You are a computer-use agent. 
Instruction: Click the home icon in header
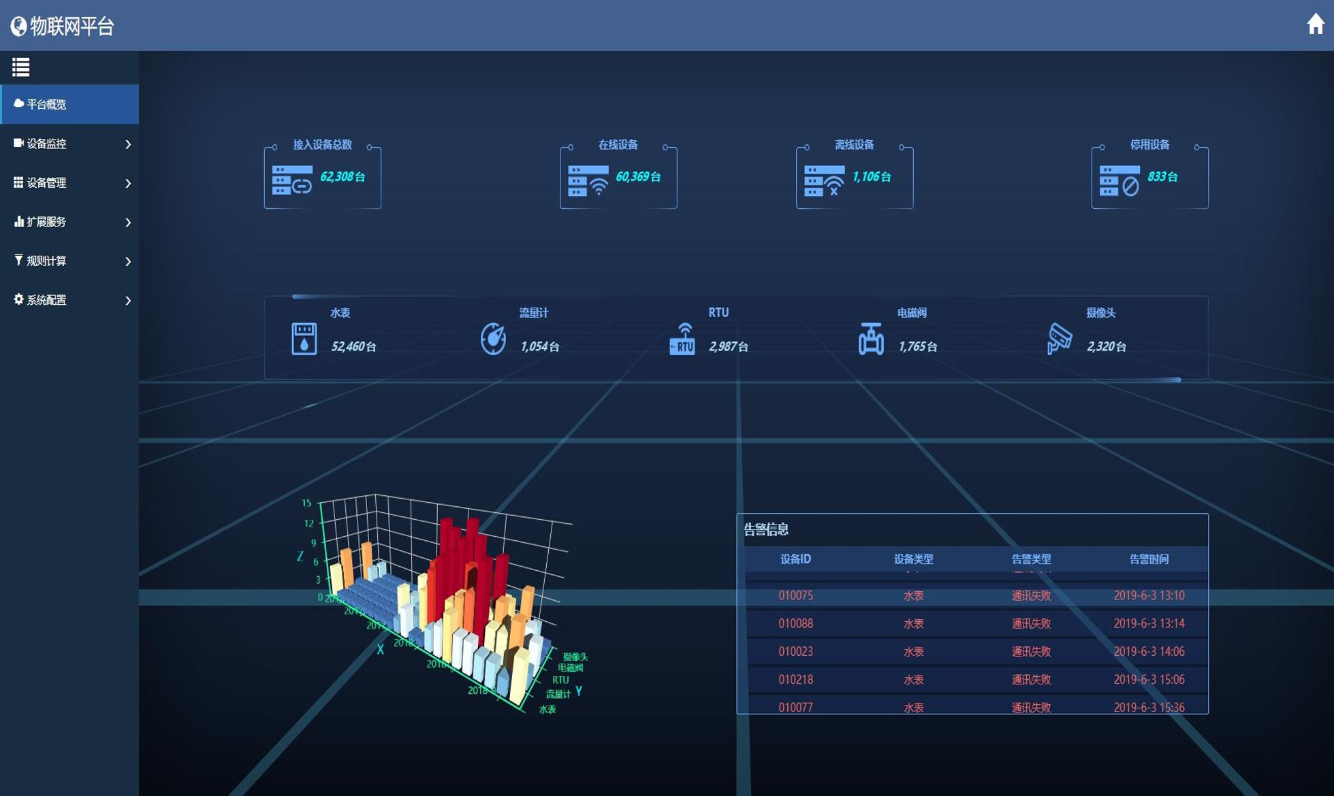(1316, 24)
